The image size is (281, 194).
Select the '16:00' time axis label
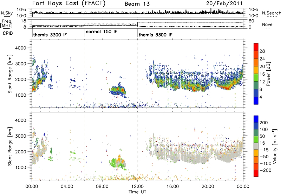click(172, 187)
